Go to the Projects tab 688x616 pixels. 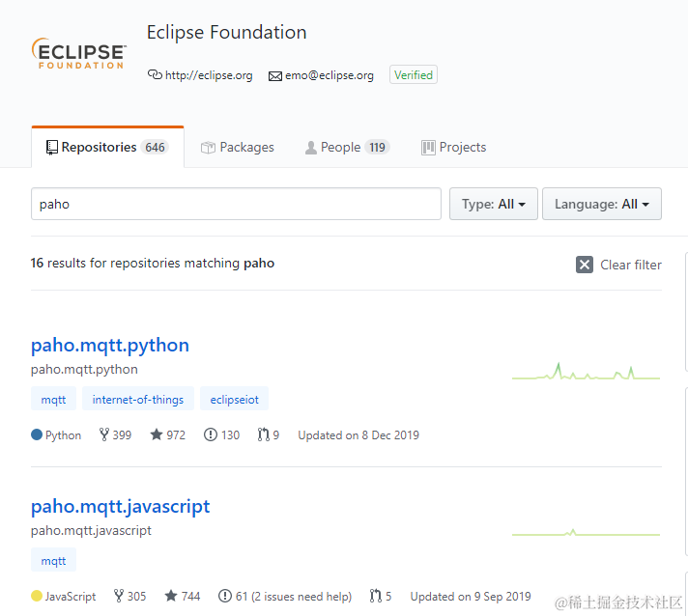[x=454, y=148]
